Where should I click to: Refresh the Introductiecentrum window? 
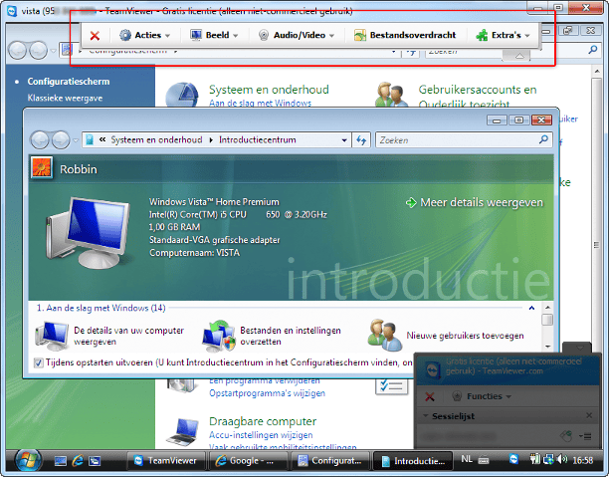click(361, 140)
